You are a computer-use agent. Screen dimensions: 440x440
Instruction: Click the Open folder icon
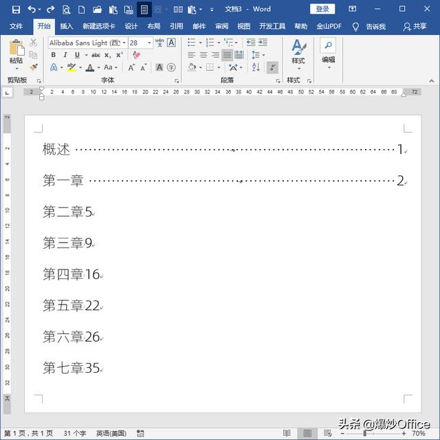pyautogui.click(x=97, y=10)
